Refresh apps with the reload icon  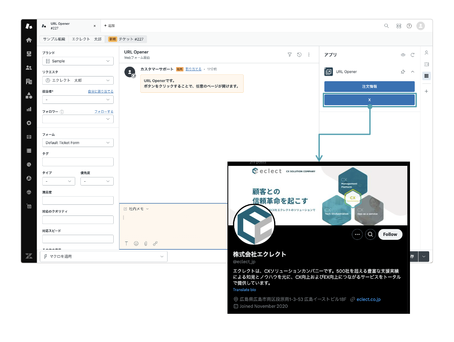413,55
